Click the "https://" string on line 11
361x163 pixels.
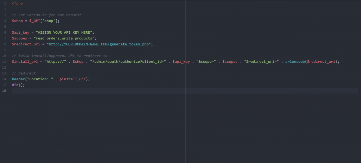(55, 62)
